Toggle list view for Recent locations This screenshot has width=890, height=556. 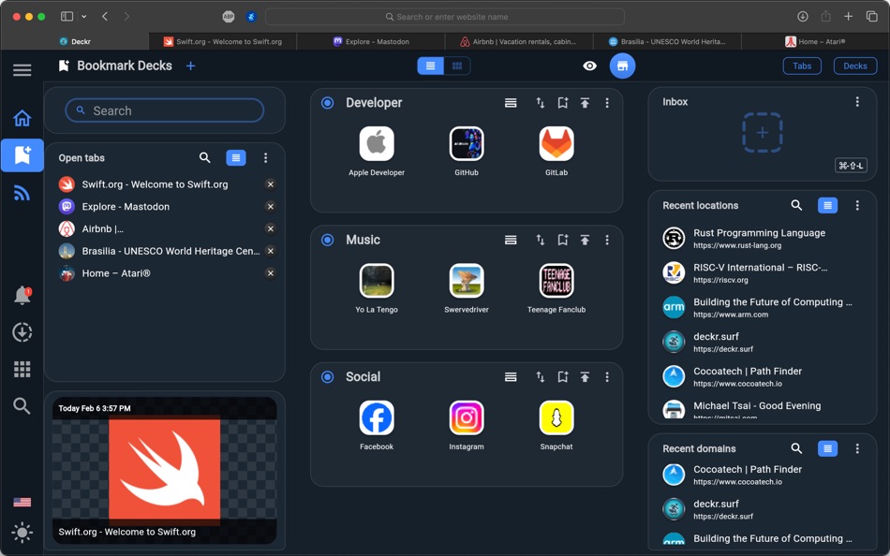click(827, 205)
